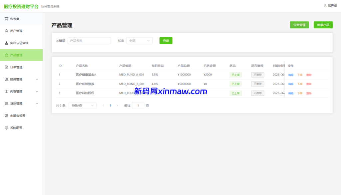The height and width of the screenshot is (195, 341).
Task: Click the 订单管理 document icon
Action: coord(6,67)
